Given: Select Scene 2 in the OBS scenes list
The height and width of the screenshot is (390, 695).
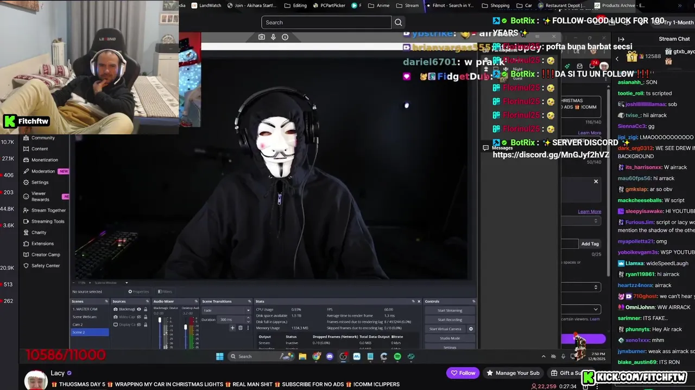Looking at the screenshot, I should pos(90,332).
